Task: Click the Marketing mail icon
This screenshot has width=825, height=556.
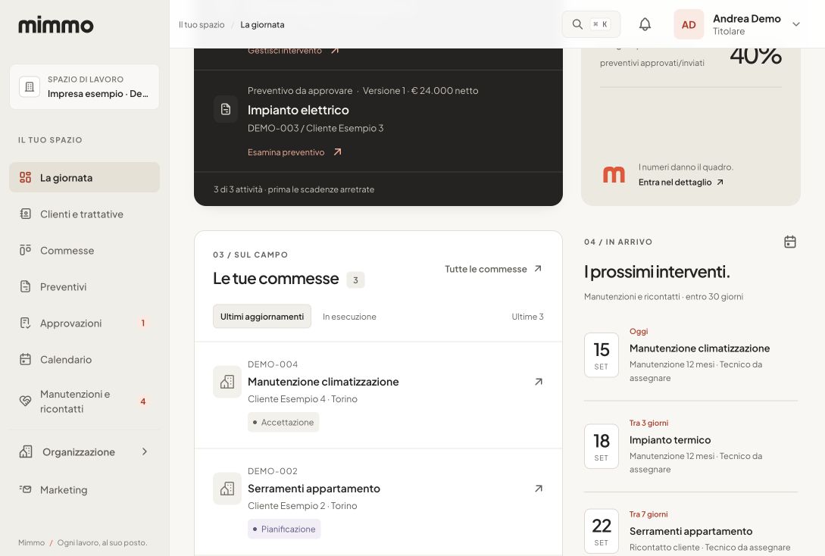Action: click(x=25, y=489)
